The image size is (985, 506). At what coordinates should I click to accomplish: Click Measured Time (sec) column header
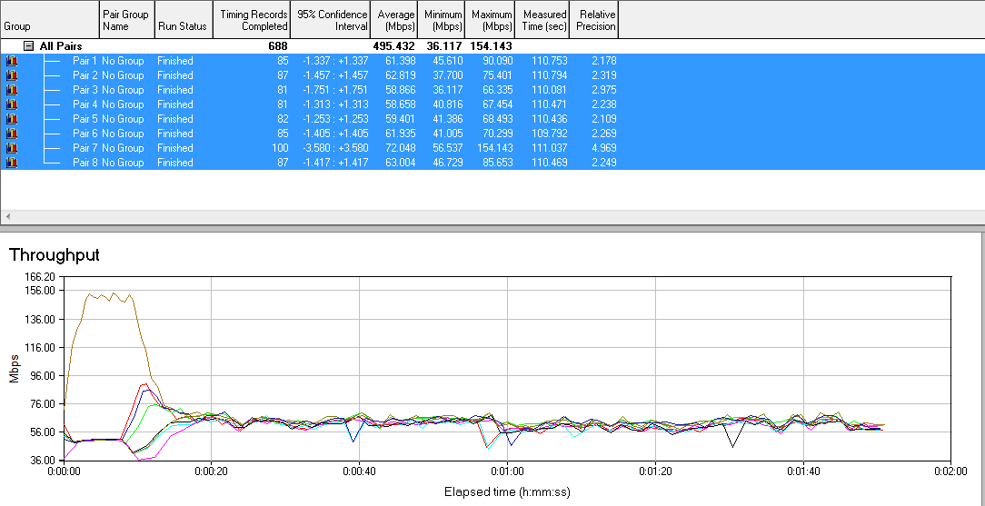(x=542, y=19)
